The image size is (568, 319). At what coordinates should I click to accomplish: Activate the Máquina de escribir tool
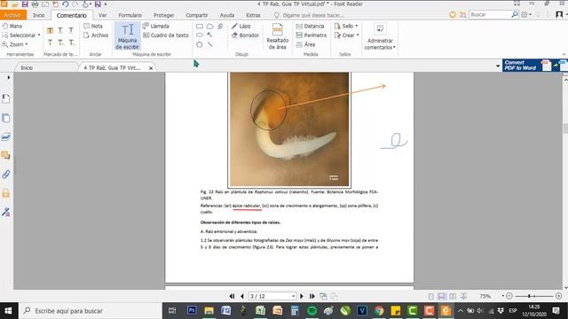127,36
